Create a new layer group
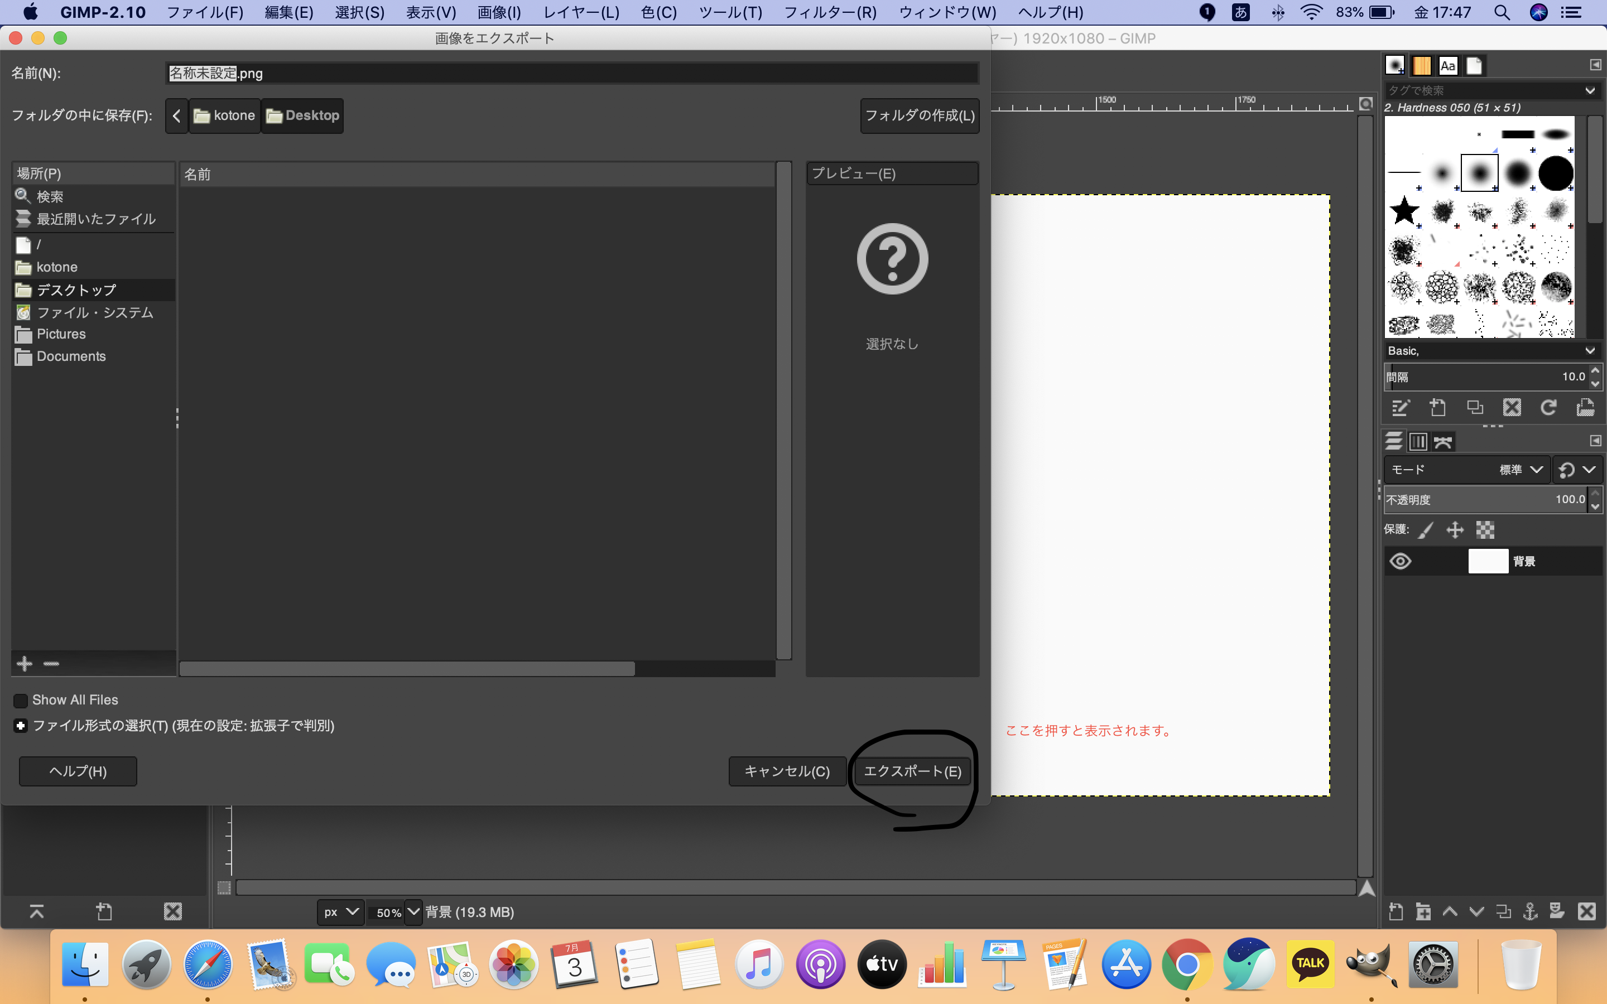Viewport: 1607px width, 1004px height. pos(1422,911)
